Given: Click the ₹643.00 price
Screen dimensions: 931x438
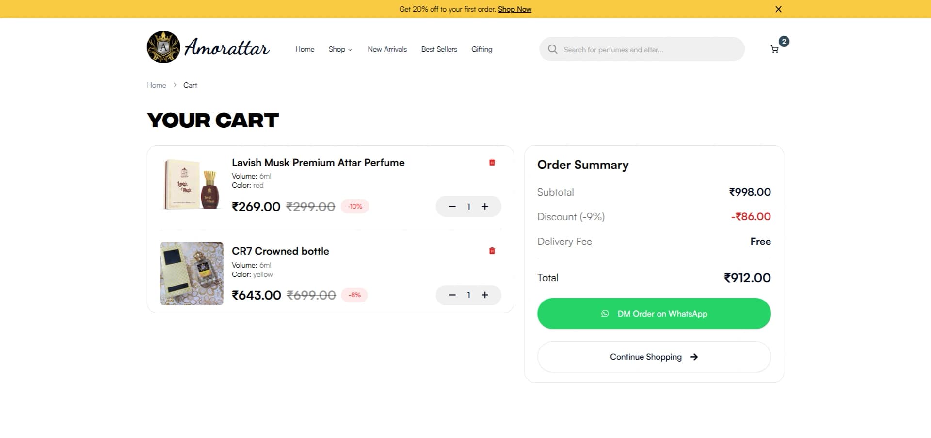Looking at the screenshot, I should [x=257, y=295].
